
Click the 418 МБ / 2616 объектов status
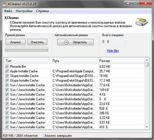tap(20, 136)
